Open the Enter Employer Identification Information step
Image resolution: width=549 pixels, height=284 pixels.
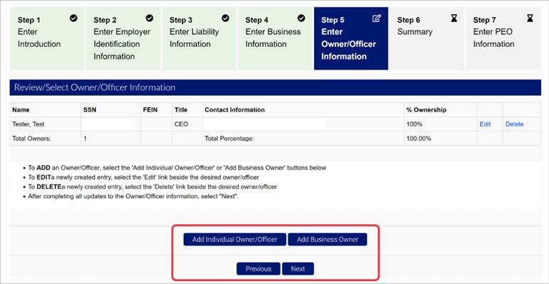(x=122, y=38)
